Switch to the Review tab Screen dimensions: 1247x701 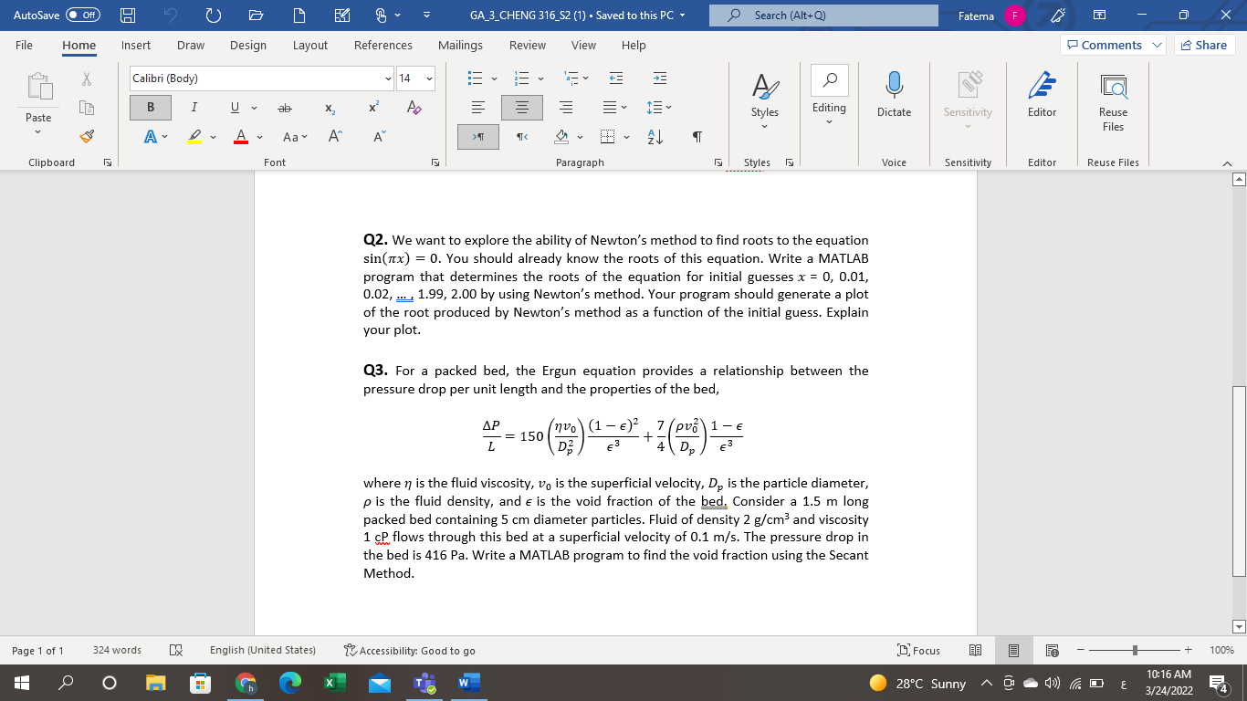coord(528,45)
